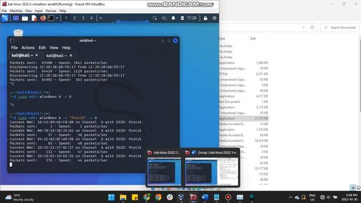Viewport: 361px width, 203px height.
Task: Toggle the muted volume icon in Kali panel
Action: [164, 18]
